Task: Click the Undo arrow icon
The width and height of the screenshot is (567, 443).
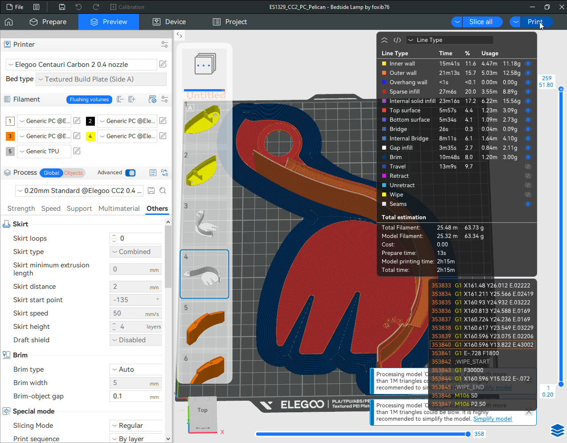Action: click(x=78, y=7)
